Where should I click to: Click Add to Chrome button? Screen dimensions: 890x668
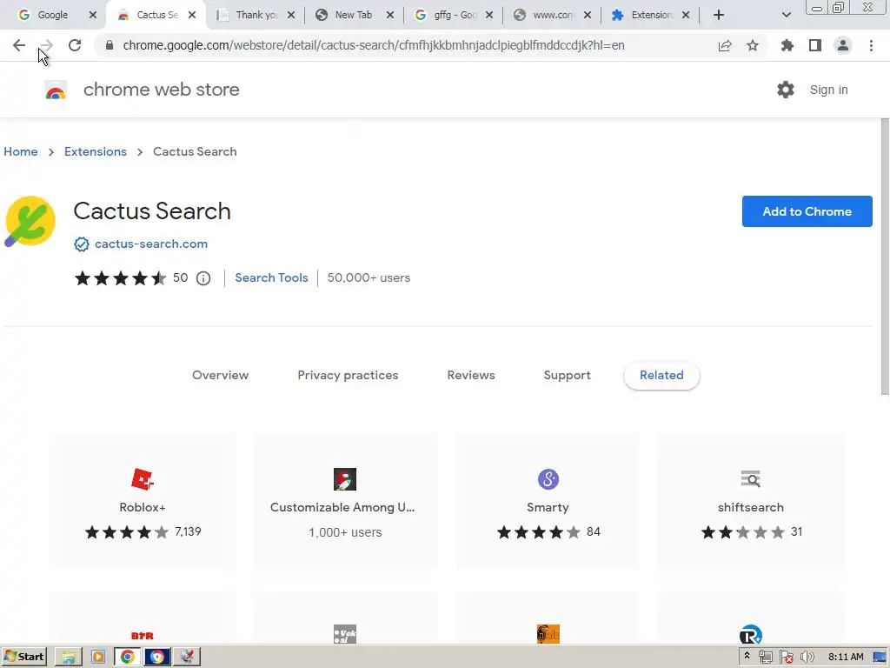click(x=807, y=211)
